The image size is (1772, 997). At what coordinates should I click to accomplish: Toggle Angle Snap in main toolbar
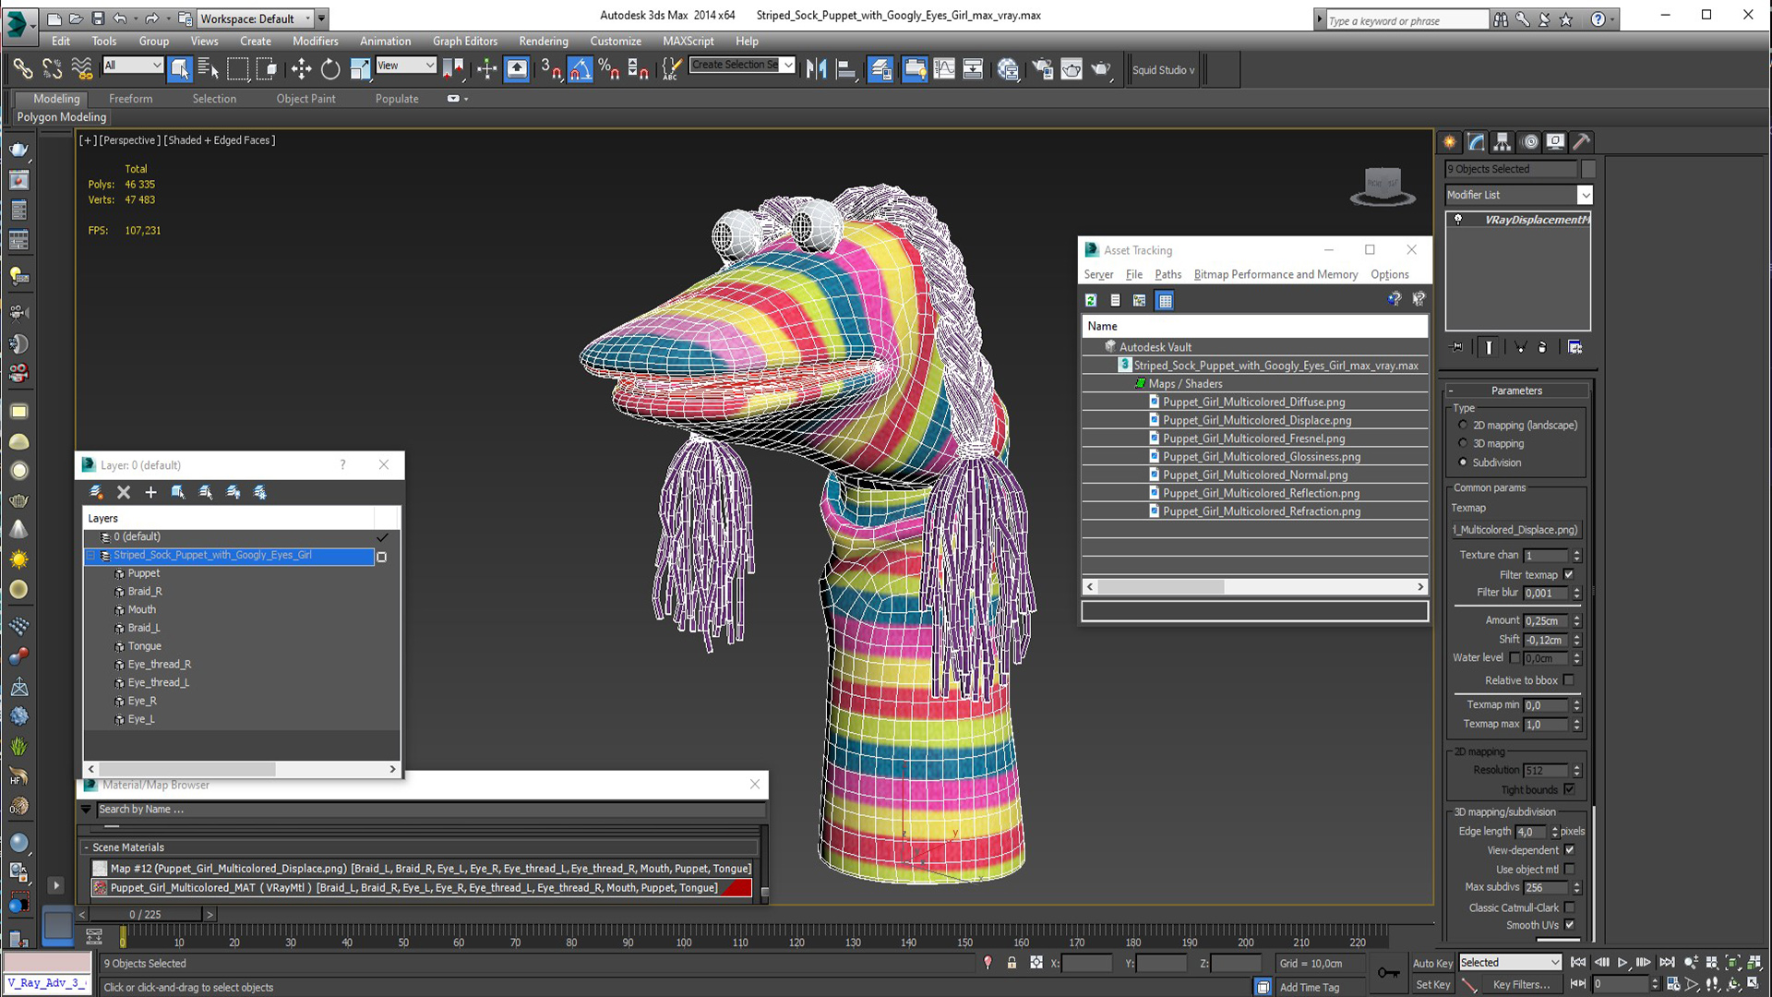(580, 69)
